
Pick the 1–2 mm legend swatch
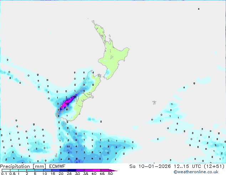click(x=22, y=170)
